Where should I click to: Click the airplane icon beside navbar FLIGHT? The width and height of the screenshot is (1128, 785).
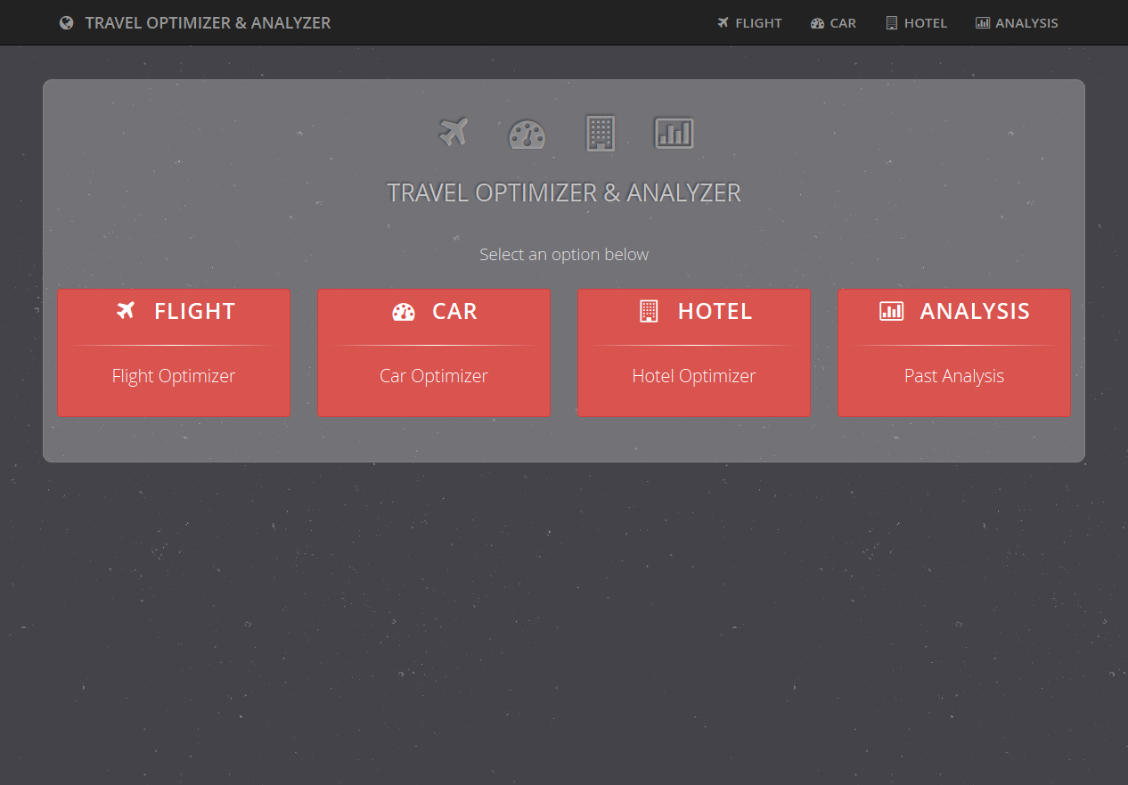723,23
